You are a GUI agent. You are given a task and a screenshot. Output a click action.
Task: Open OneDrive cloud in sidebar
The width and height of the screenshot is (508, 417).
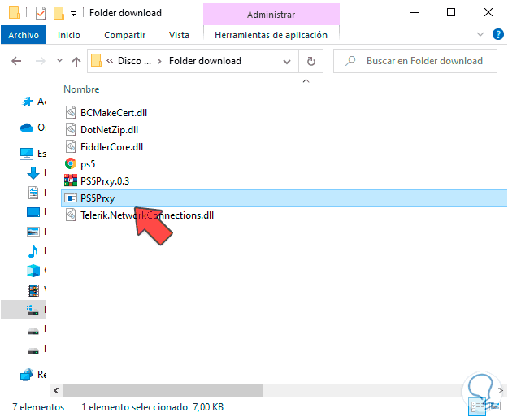click(x=27, y=128)
